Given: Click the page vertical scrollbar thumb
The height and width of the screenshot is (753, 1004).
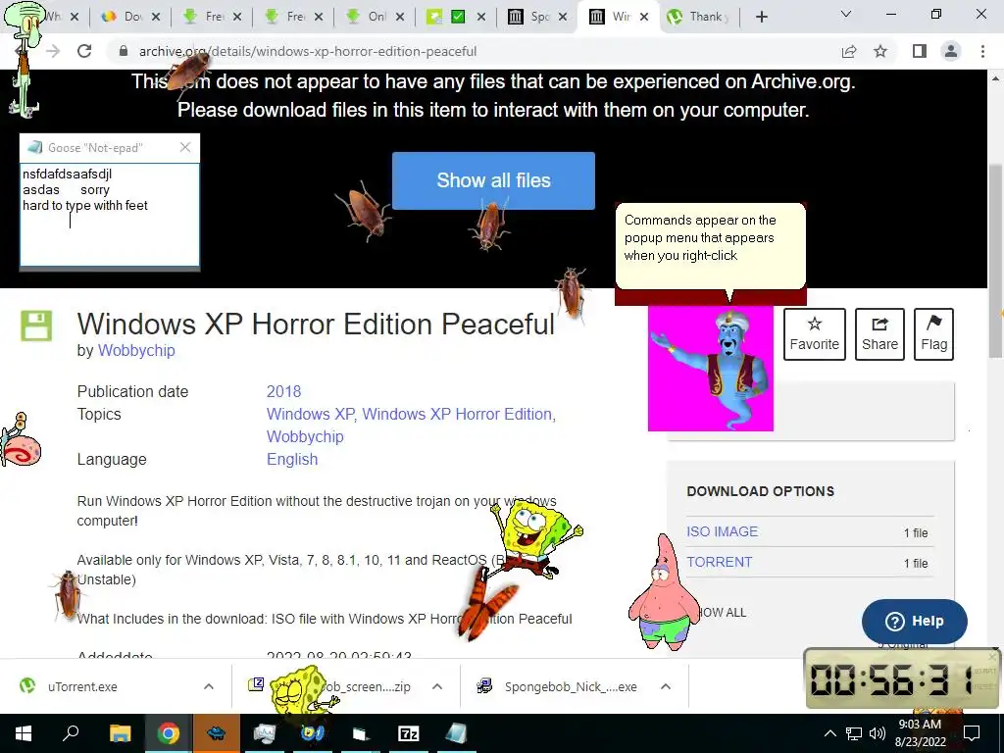Looking at the screenshot, I should pyautogui.click(x=995, y=261).
